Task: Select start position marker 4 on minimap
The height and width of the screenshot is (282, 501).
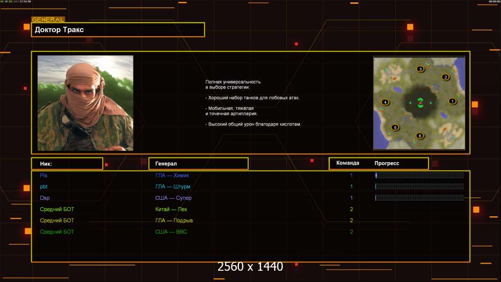Action: coord(385,102)
